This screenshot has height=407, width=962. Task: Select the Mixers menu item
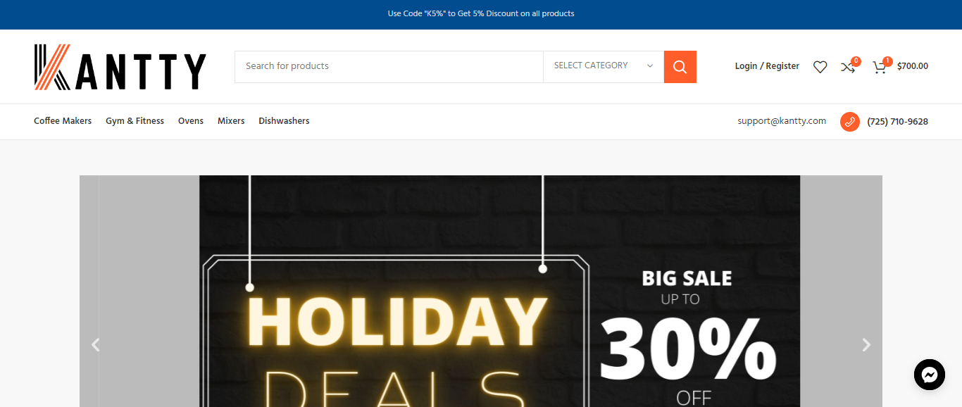click(231, 121)
